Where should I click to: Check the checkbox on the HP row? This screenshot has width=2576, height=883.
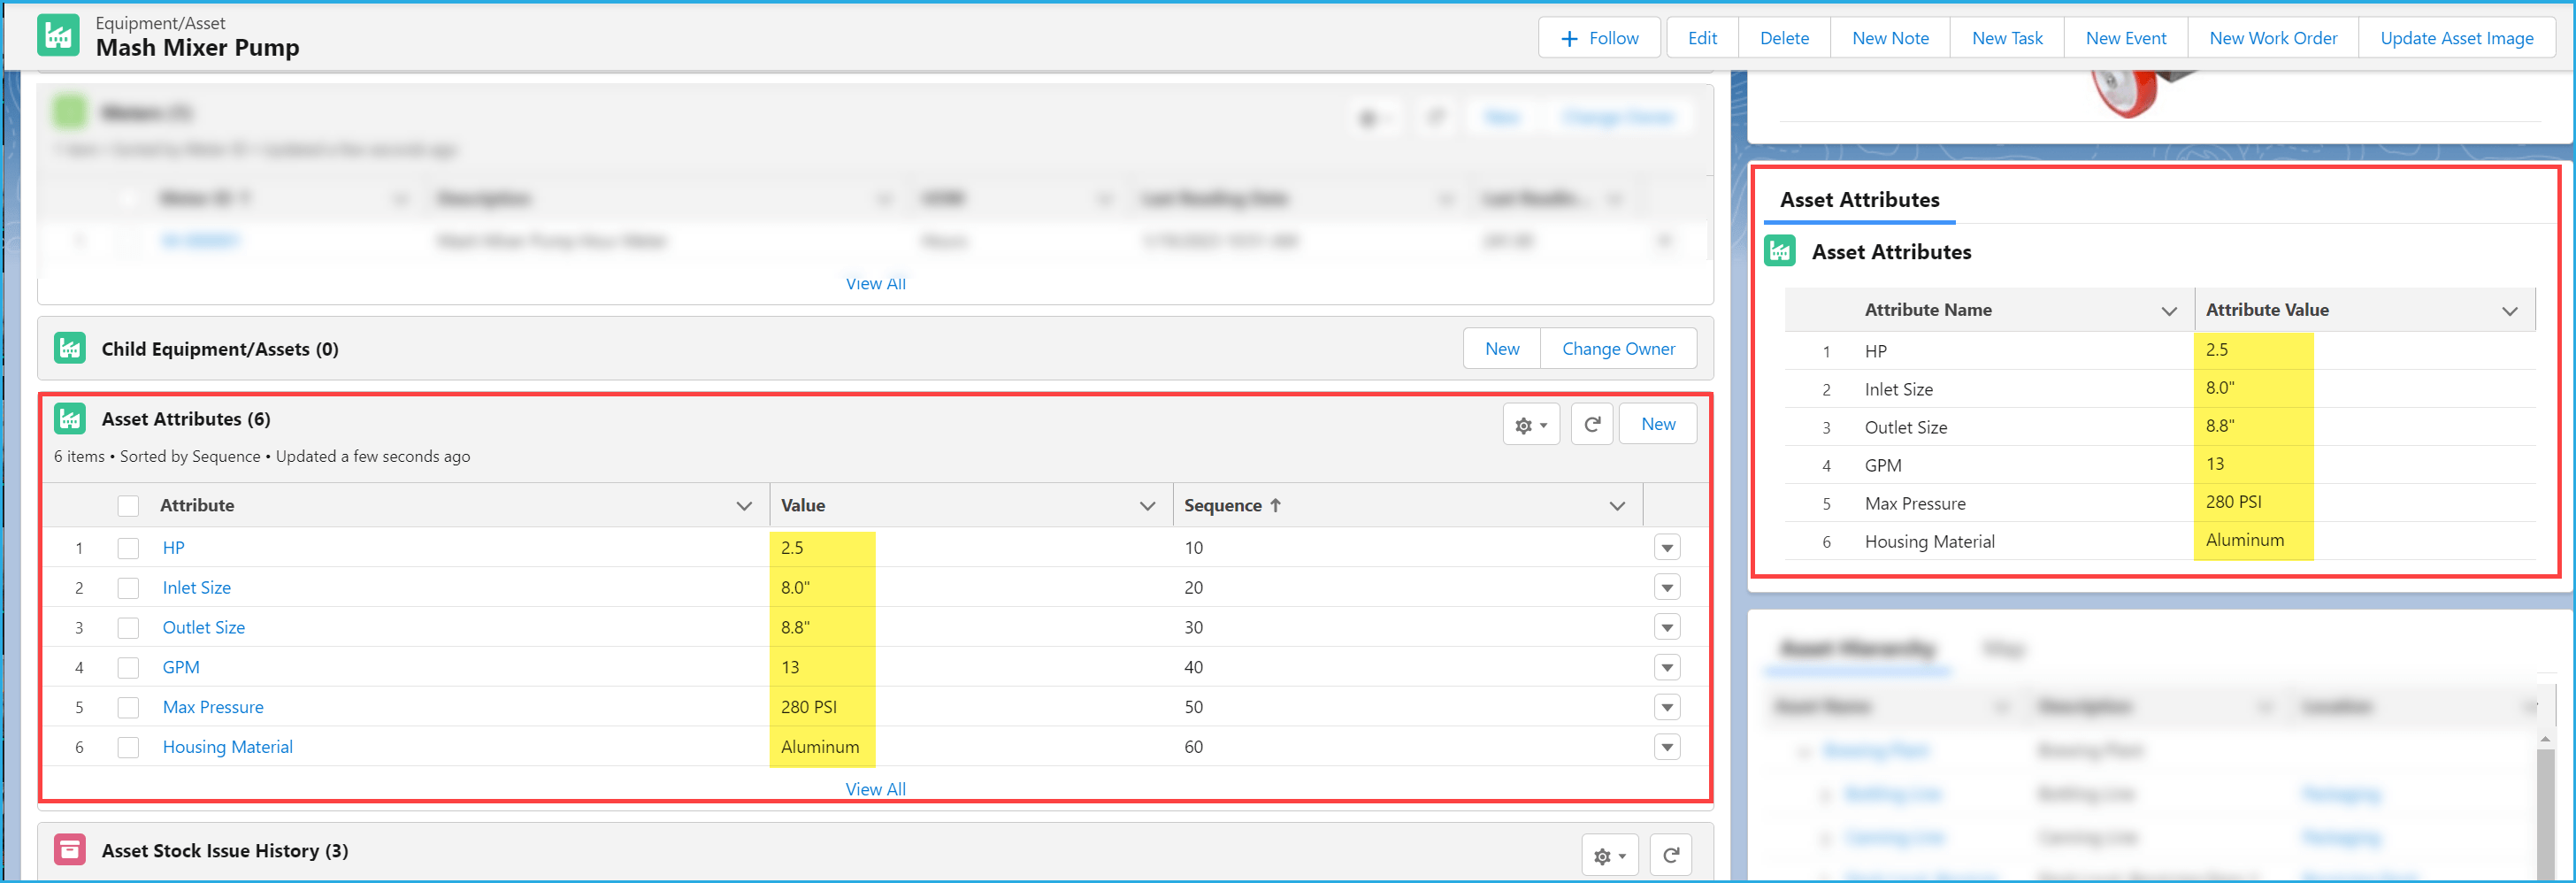click(x=128, y=547)
